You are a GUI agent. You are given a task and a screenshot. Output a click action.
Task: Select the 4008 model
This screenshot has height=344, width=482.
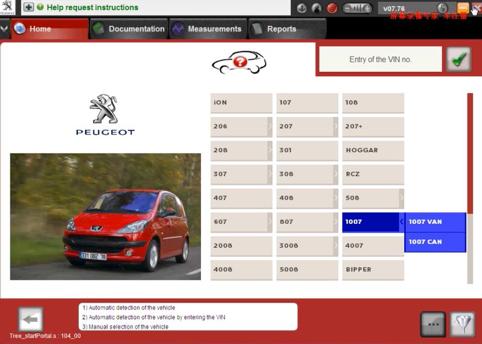241,269
